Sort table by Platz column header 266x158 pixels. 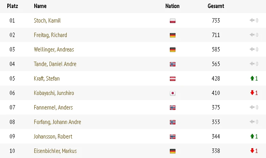point(12,6)
